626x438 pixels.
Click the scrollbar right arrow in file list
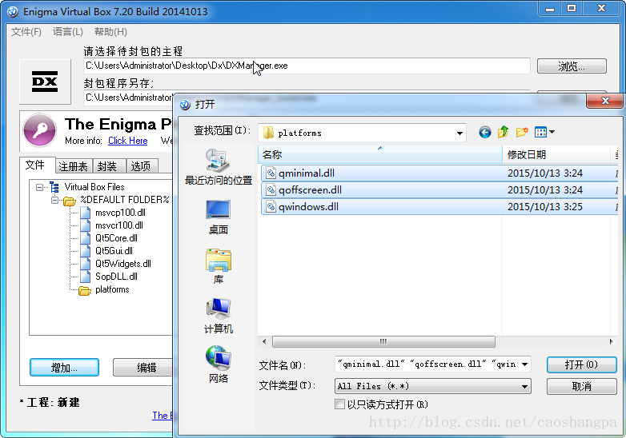point(612,341)
